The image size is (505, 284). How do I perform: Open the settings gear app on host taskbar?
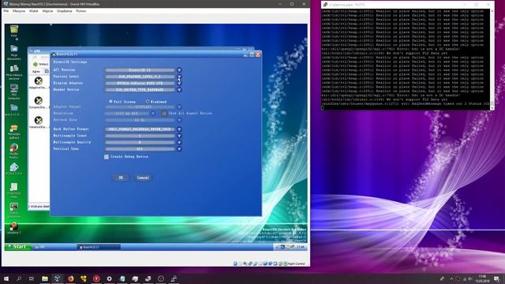109,278
